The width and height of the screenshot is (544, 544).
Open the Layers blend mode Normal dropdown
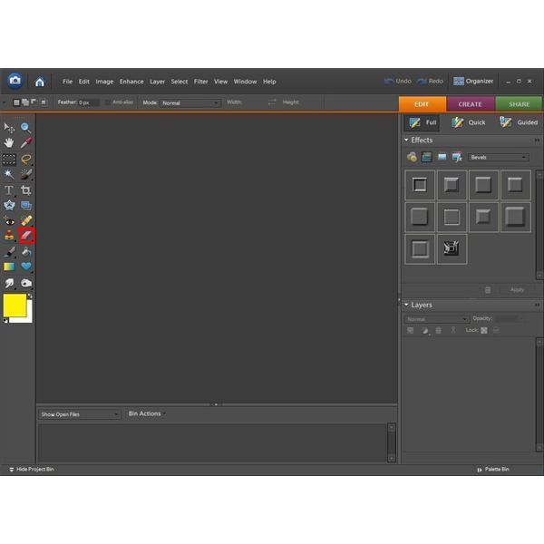point(436,319)
